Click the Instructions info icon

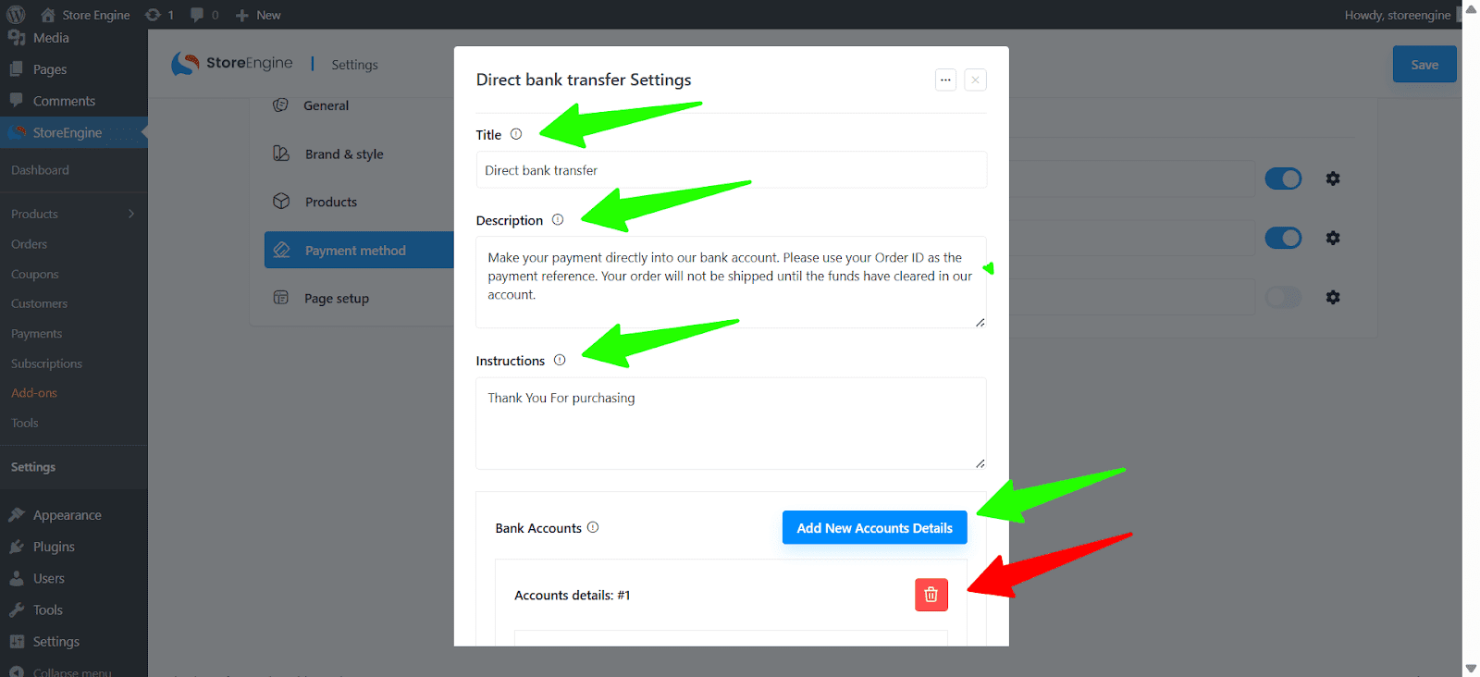(560, 361)
